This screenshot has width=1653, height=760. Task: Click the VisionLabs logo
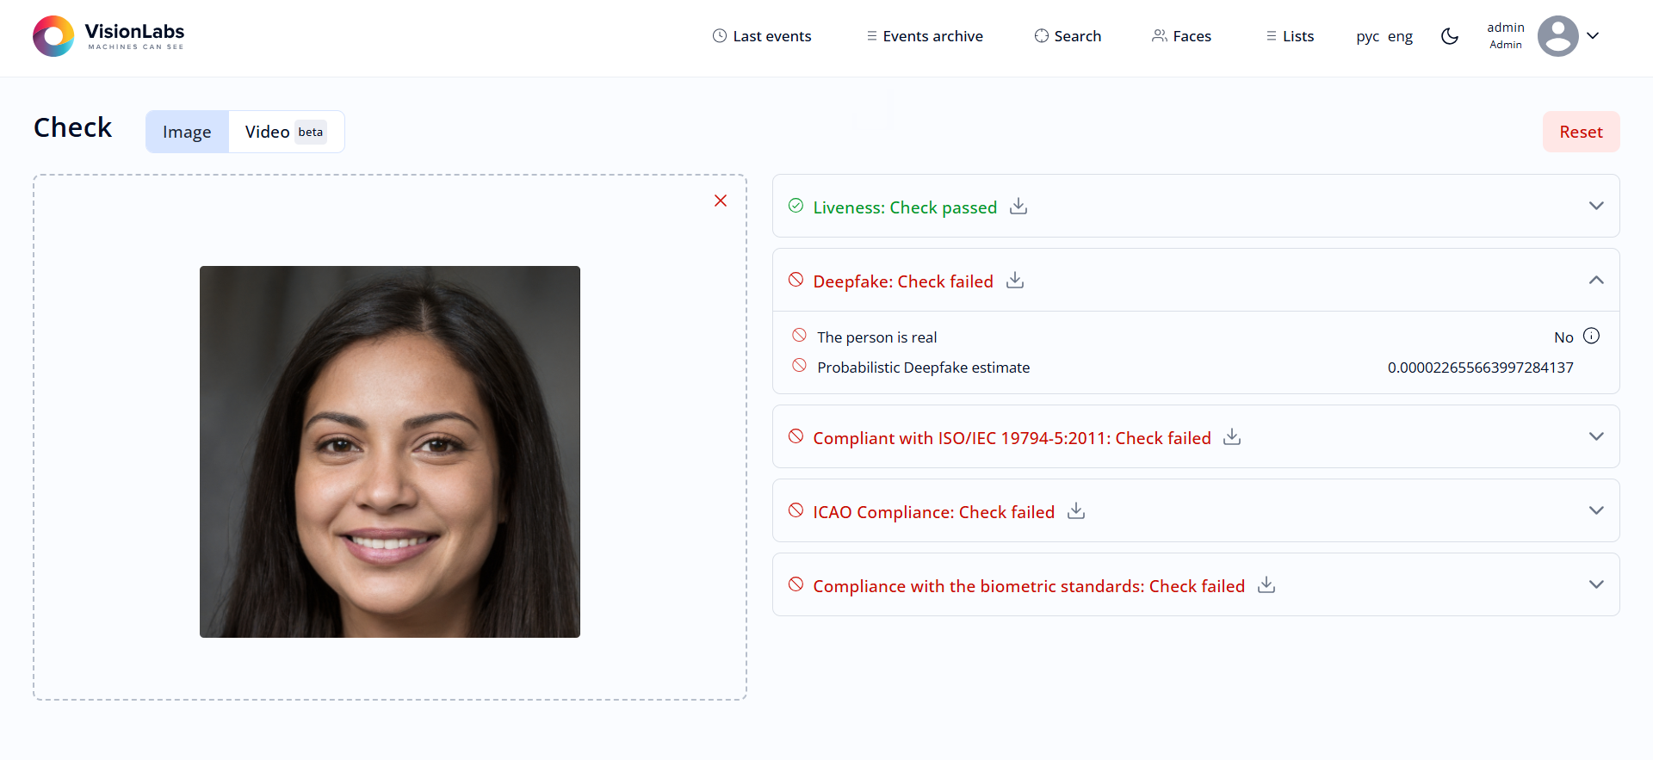click(x=108, y=36)
